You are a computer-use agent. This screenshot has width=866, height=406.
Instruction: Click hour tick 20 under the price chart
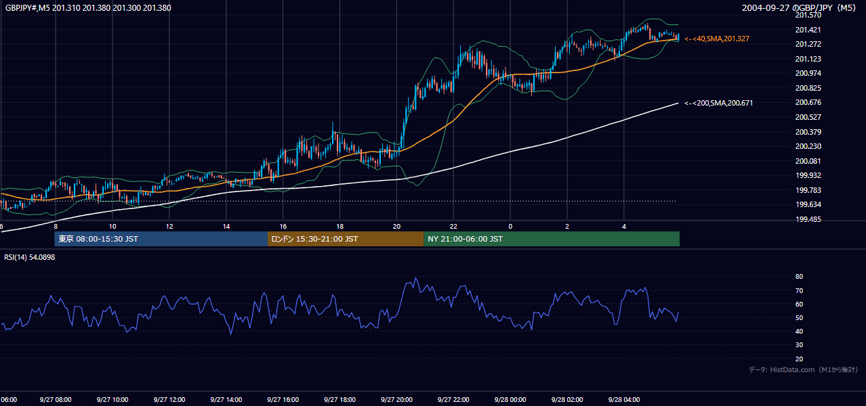[x=397, y=226]
